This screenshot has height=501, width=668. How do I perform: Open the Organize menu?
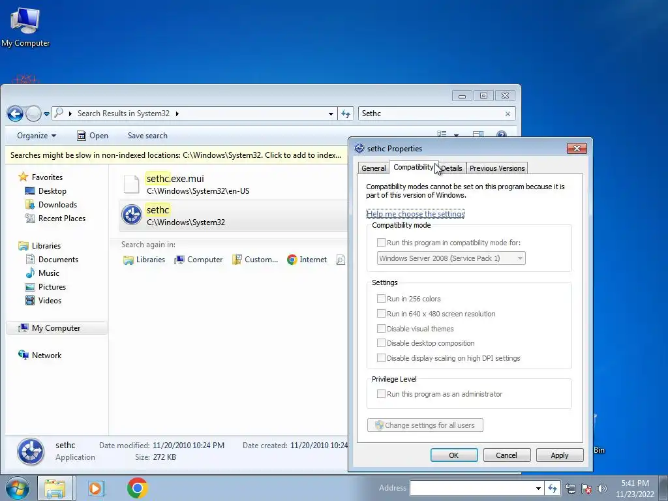pyautogui.click(x=37, y=136)
